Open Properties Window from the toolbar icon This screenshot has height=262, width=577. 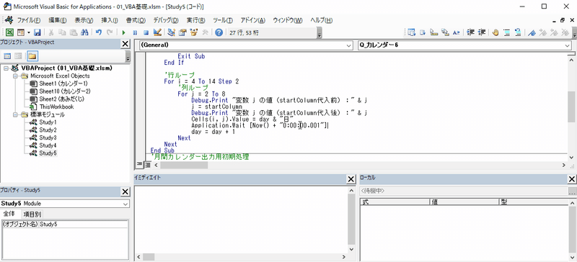[x=182, y=32]
